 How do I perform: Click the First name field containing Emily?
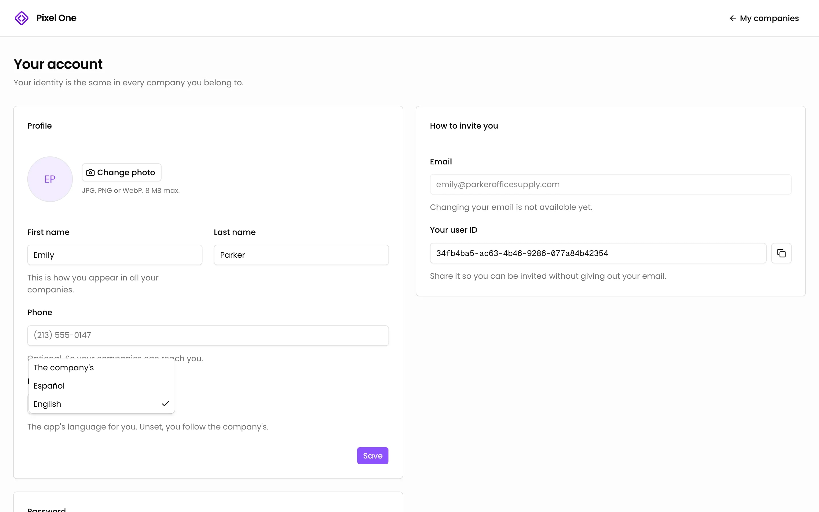point(115,255)
